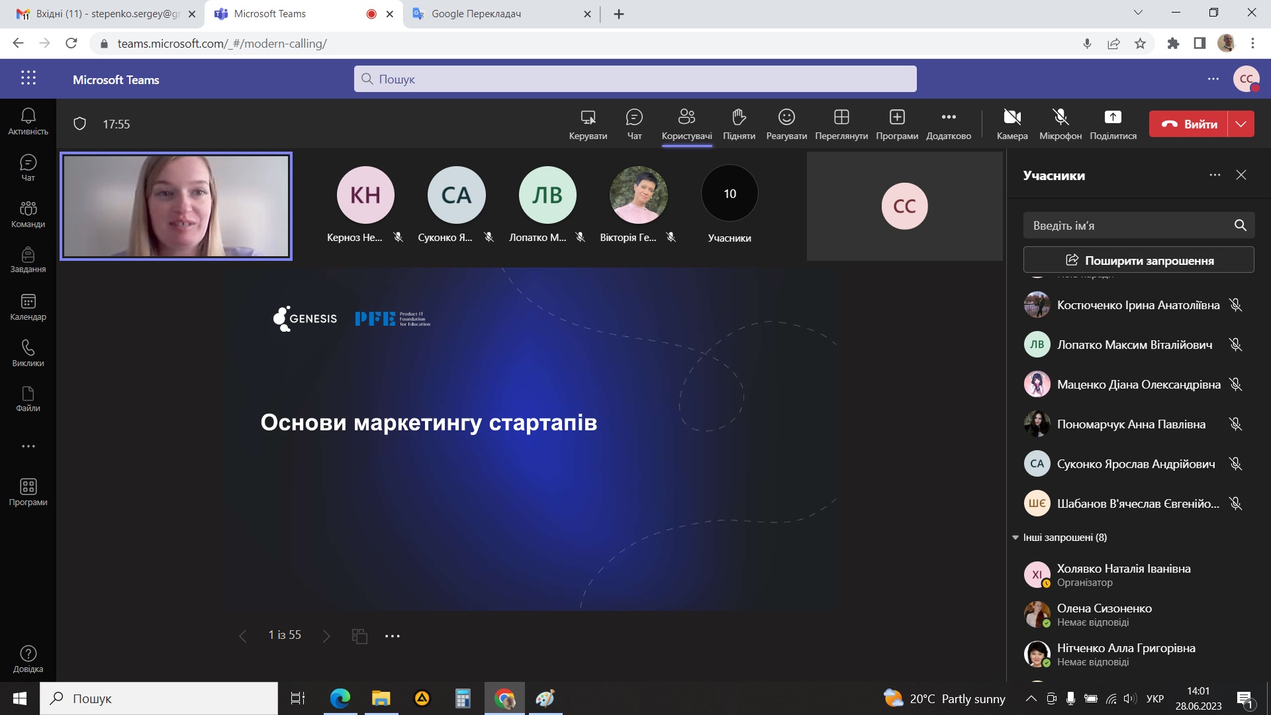Switch to the Gmail inbox browser tab
This screenshot has width=1271, height=715.
(x=99, y=14)
